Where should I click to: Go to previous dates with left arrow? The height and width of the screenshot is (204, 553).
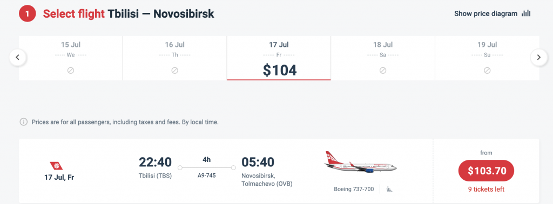[x=18, y=58]
